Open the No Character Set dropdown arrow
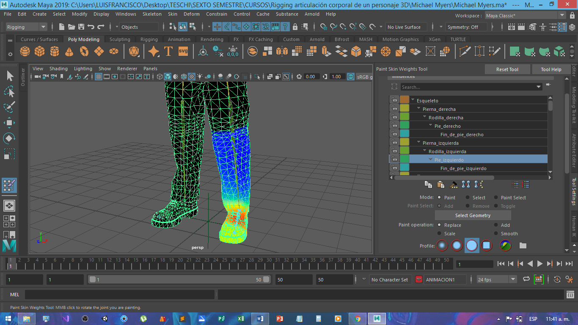The width and height of the screenshot is (578, 325). point(364,279)
